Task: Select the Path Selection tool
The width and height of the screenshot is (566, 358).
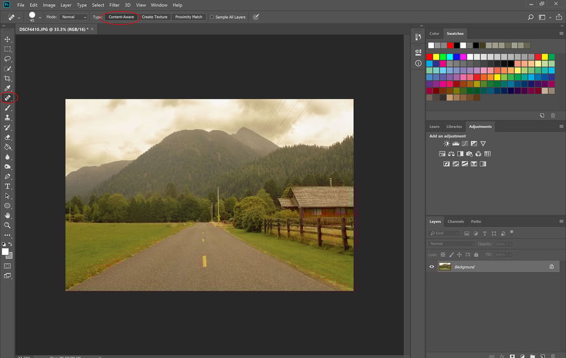Action: pyautogui.click(x=7, y=195)
